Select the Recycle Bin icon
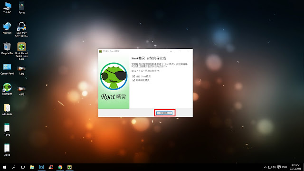The height and width of the screenshot is (171, 304). pyautogui.click(x=7, y=48)
